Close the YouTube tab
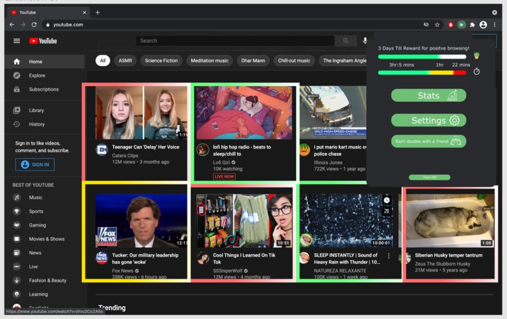 pyautogui.click(x=84, y=13)
